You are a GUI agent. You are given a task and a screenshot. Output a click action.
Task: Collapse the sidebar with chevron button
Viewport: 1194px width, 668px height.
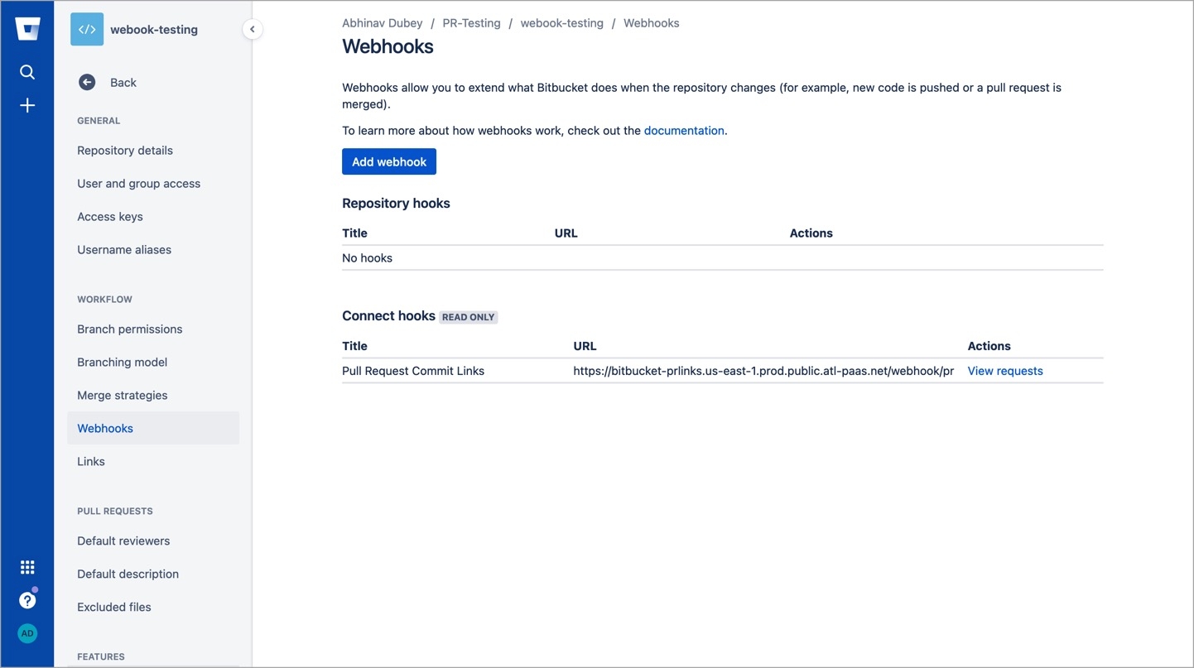click(252, 29)
